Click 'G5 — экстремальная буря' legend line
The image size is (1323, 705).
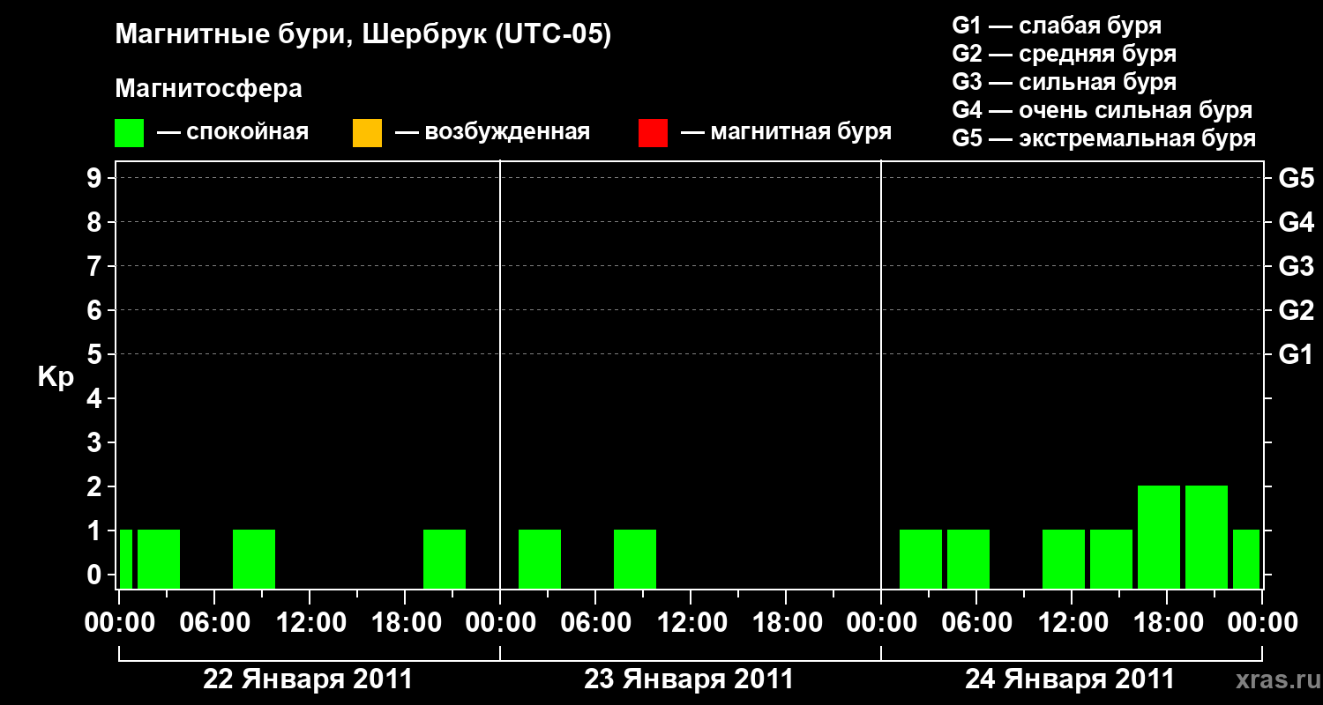1104,138
